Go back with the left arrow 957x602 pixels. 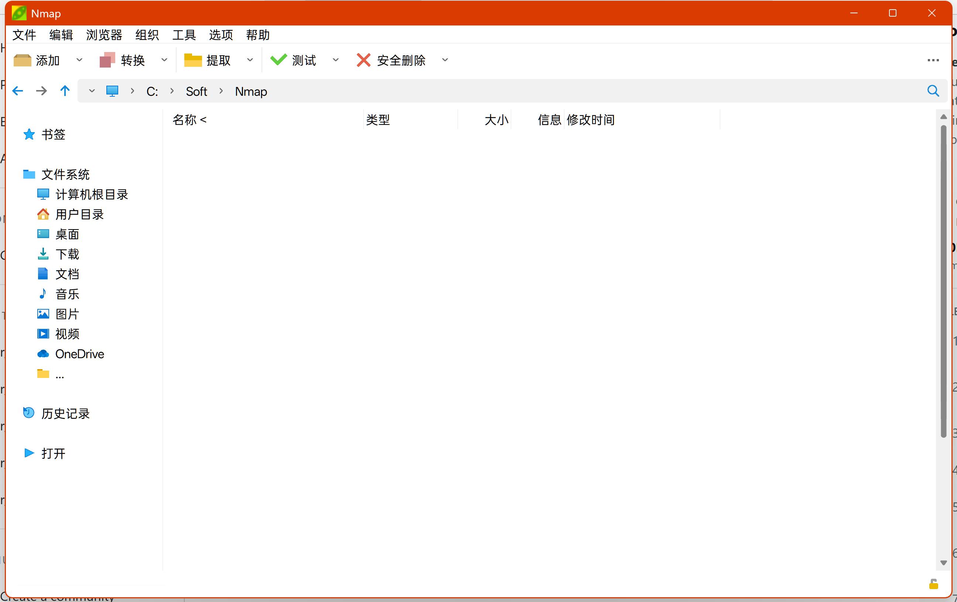pyautogui.click(x=17, y=91)
